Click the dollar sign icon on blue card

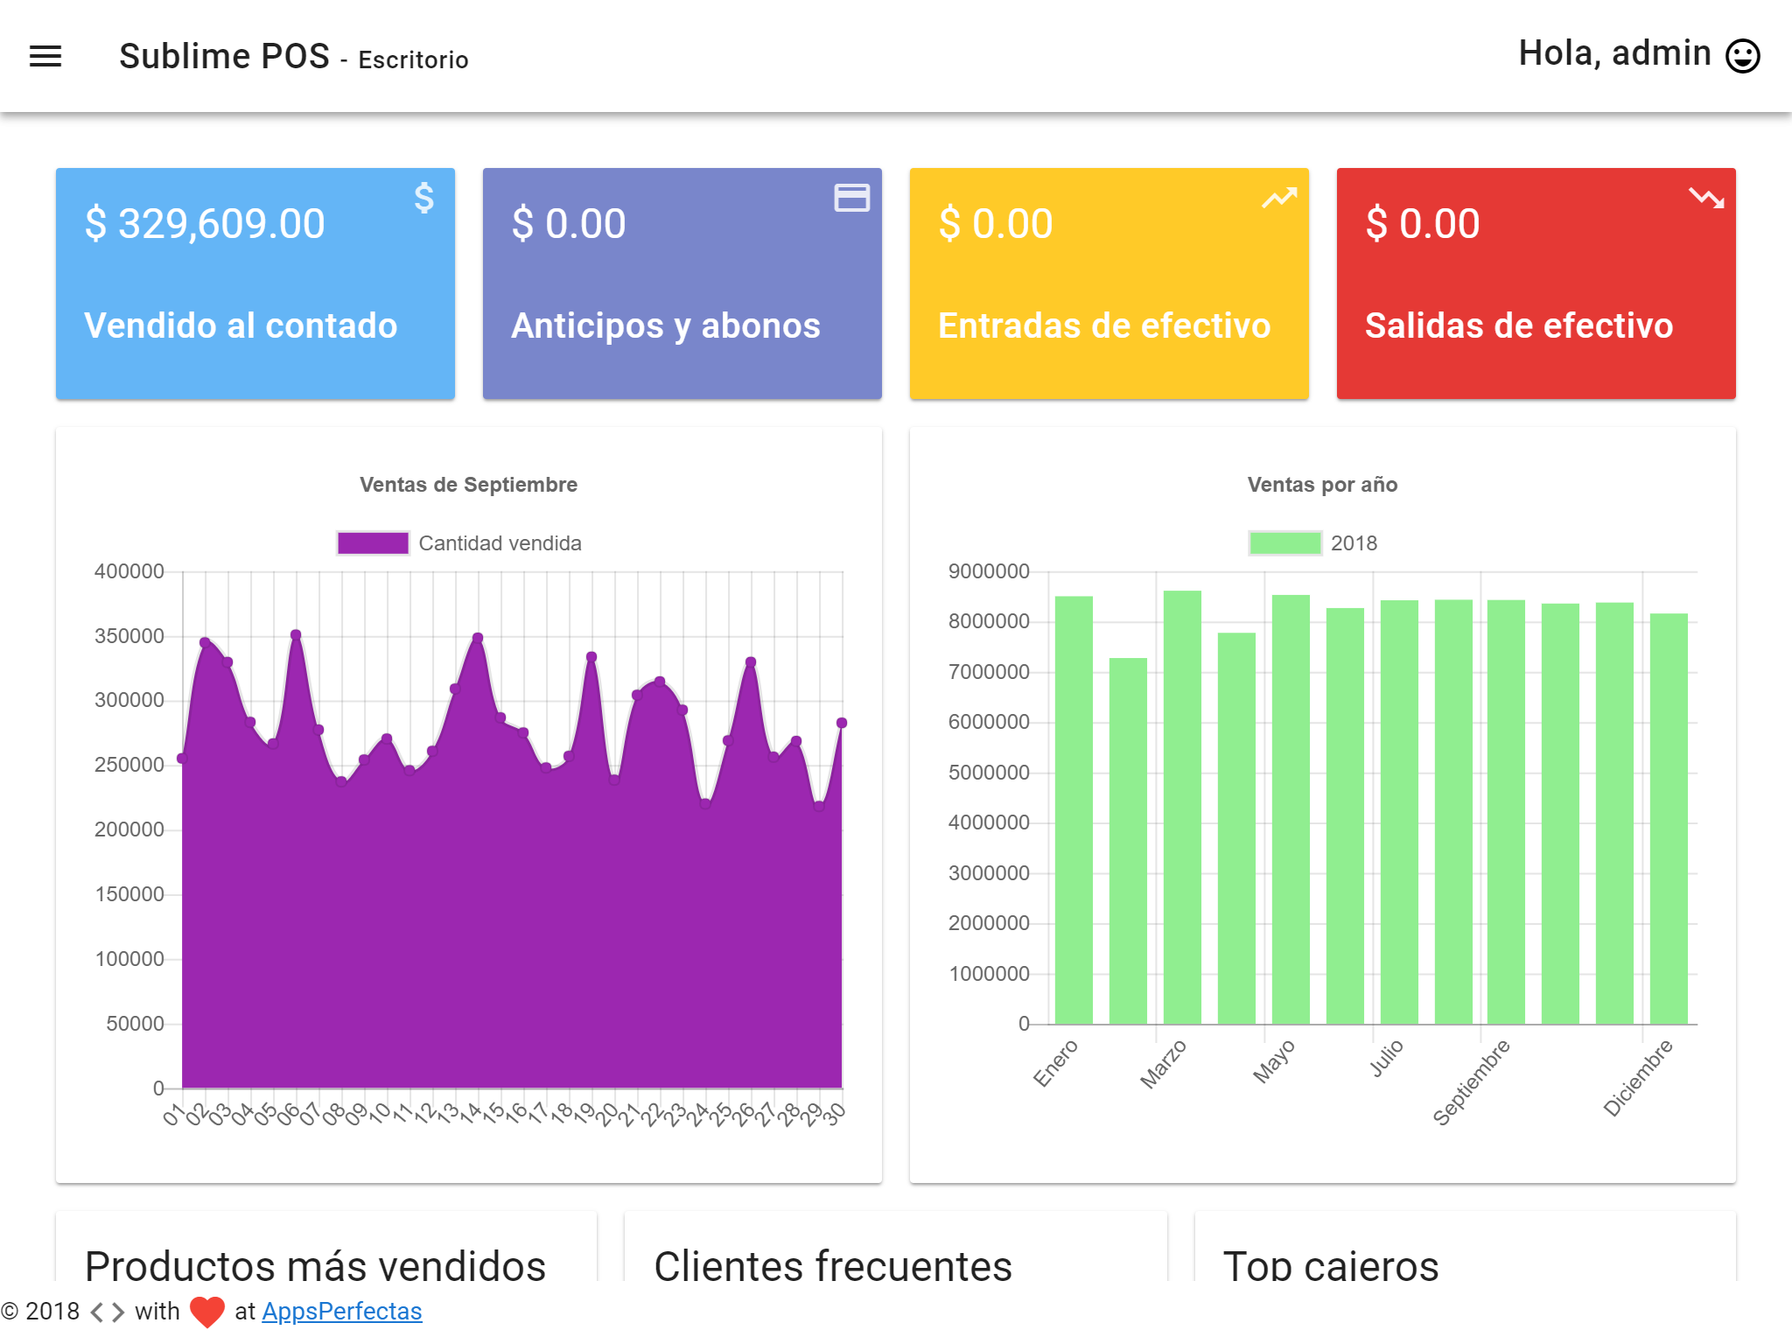click(x=424, y=198)
